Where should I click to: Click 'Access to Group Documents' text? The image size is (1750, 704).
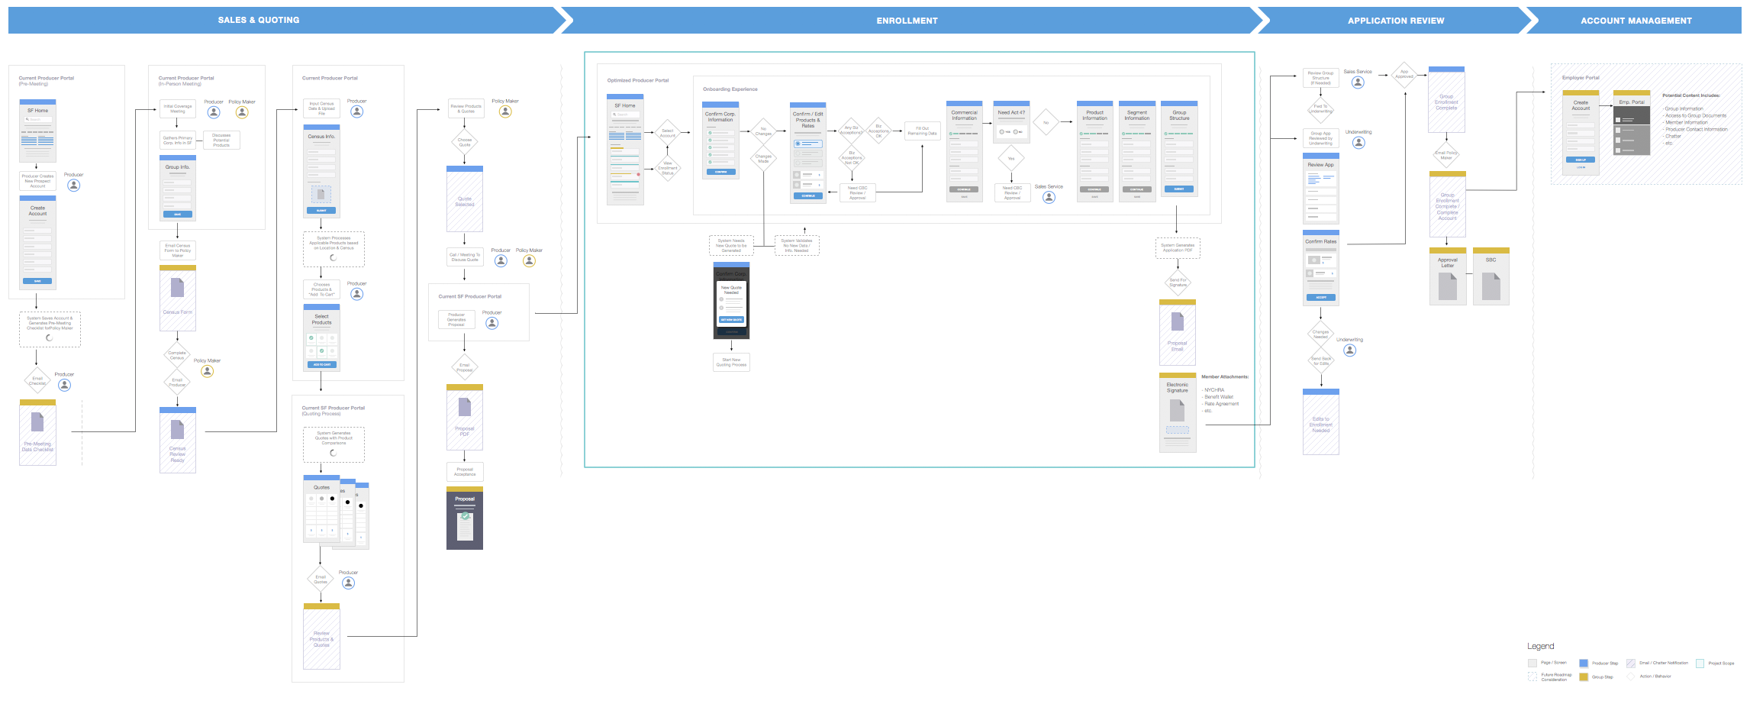click(x=1696, y=115)
